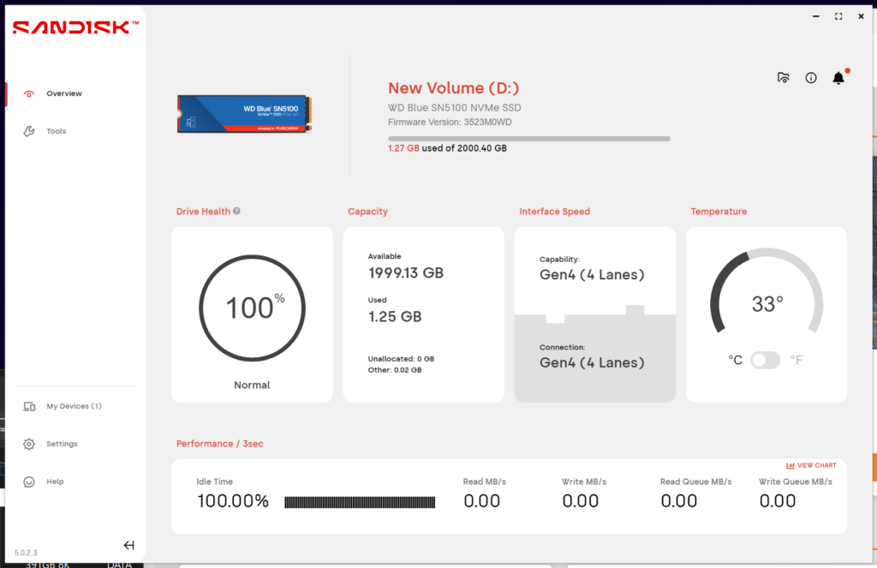
Task: Click the Firmware Version 3523M0WD text
Action: [450, 122]
